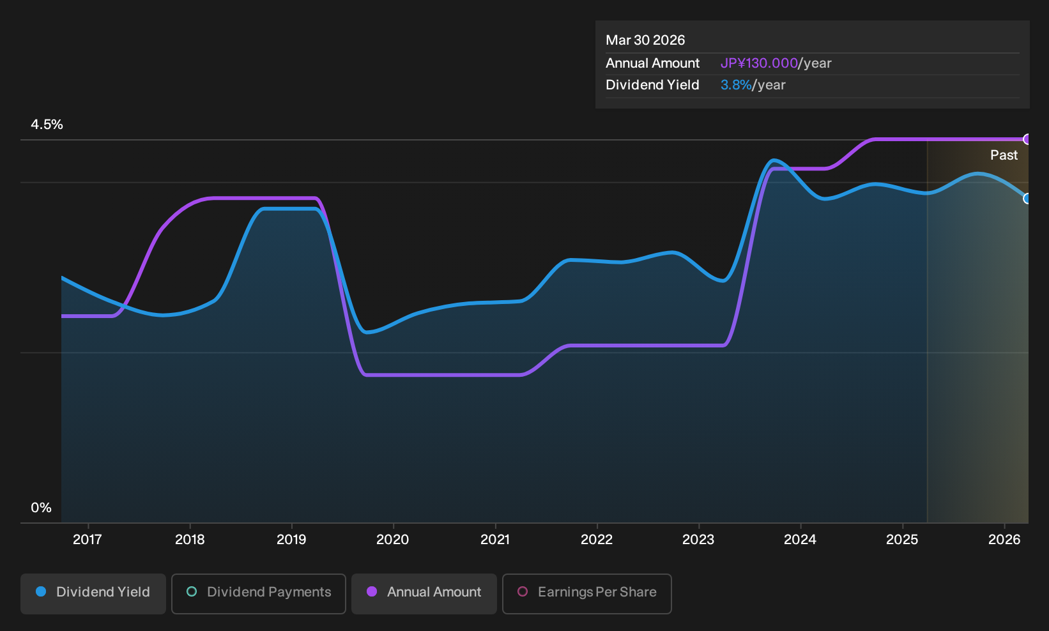
Task: Click the purple Annual Amount legend dot
Action: [372, 592]
